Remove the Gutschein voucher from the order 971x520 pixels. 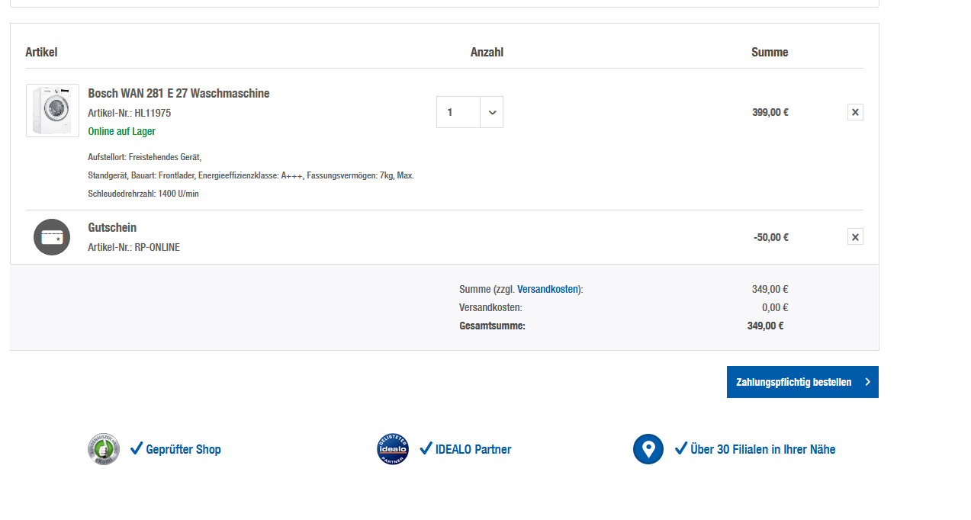click(855, 237)
